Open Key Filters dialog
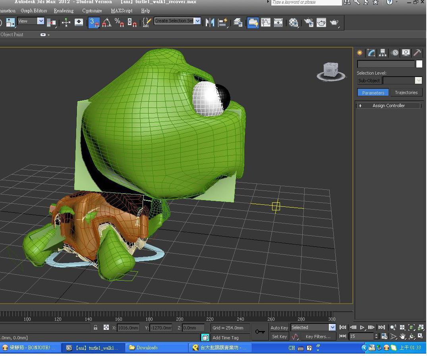 tap(318, 337)
